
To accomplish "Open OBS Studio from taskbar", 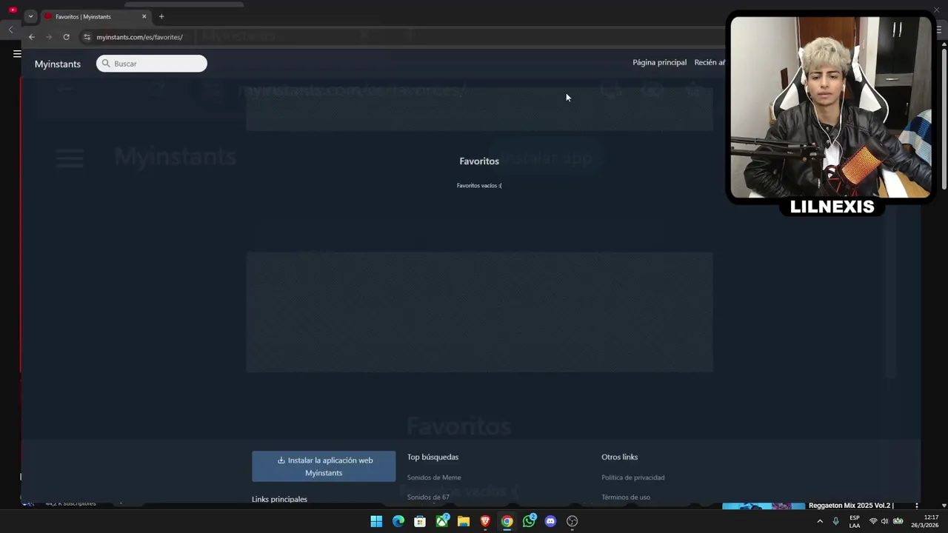I will (x=572, y=521).
